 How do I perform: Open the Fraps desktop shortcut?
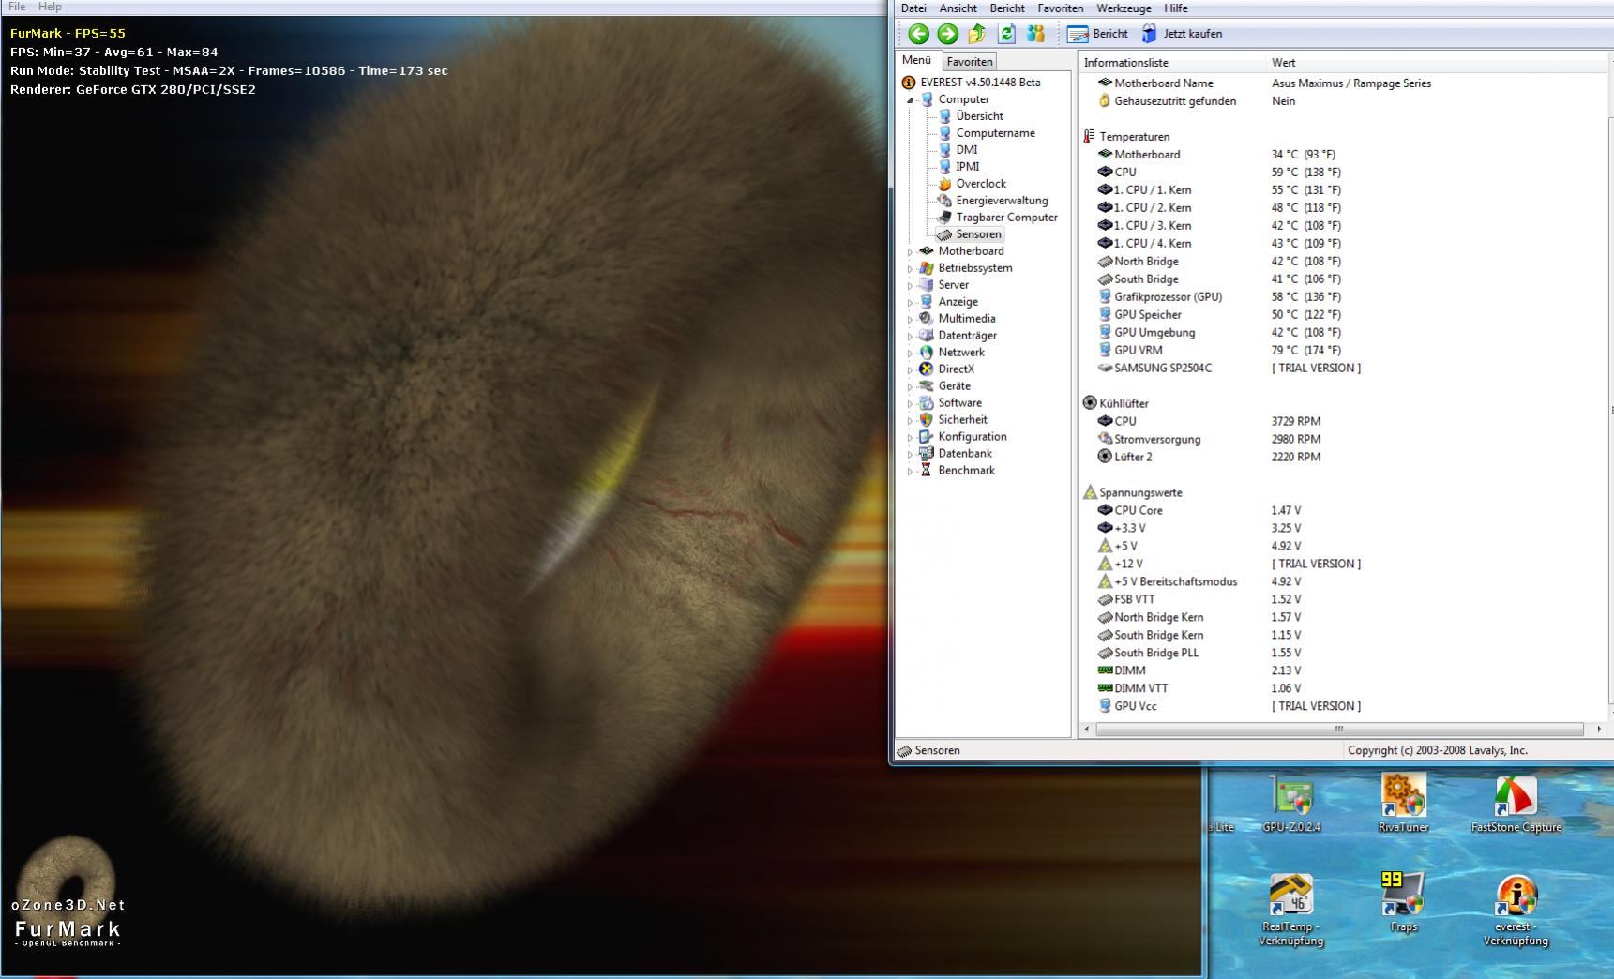1404,902
